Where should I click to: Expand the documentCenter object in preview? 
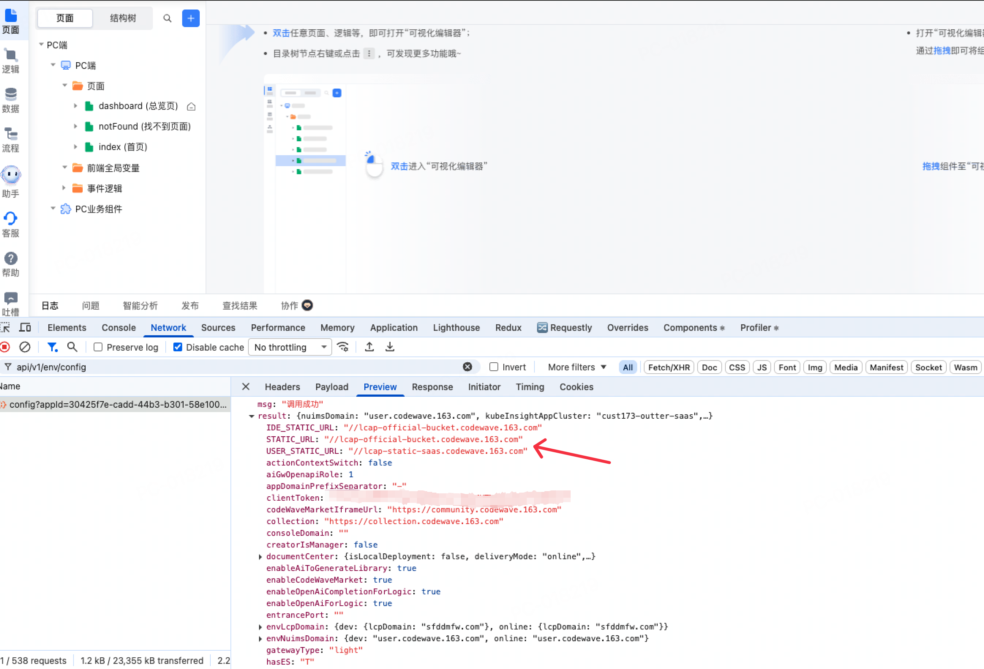click(260, 556)
